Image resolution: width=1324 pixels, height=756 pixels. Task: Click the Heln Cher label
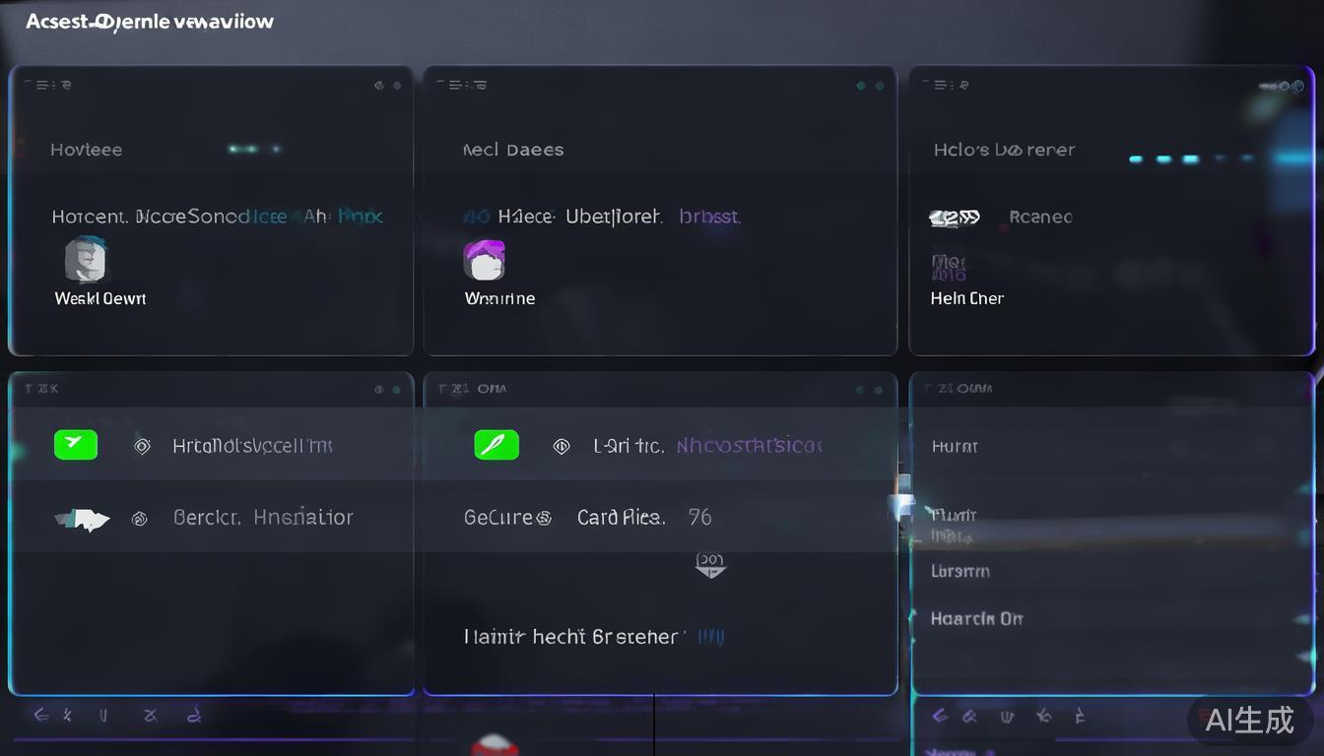click(966, 298)
